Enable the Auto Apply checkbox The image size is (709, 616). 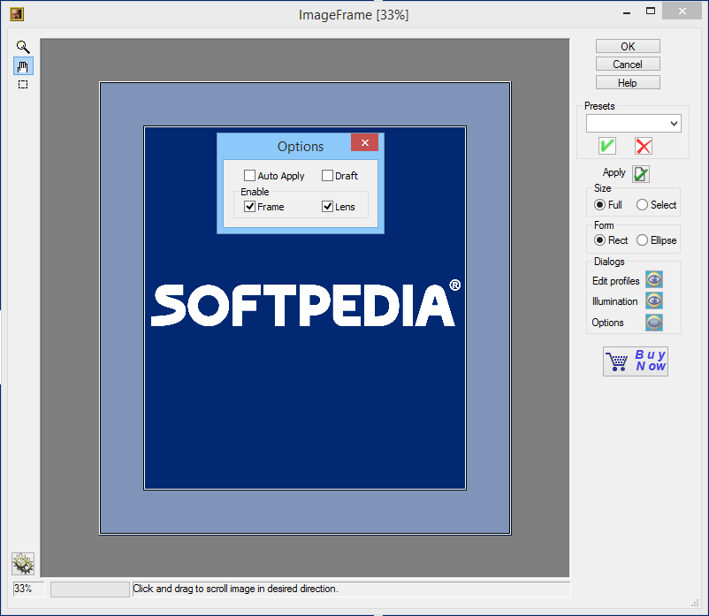[x=249, y=175]
